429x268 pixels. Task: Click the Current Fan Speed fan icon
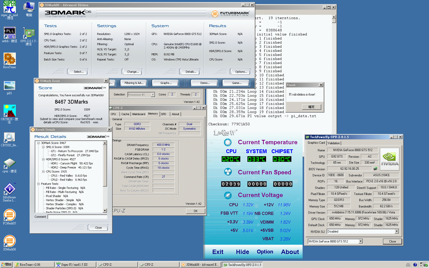[x=228, y=172]
